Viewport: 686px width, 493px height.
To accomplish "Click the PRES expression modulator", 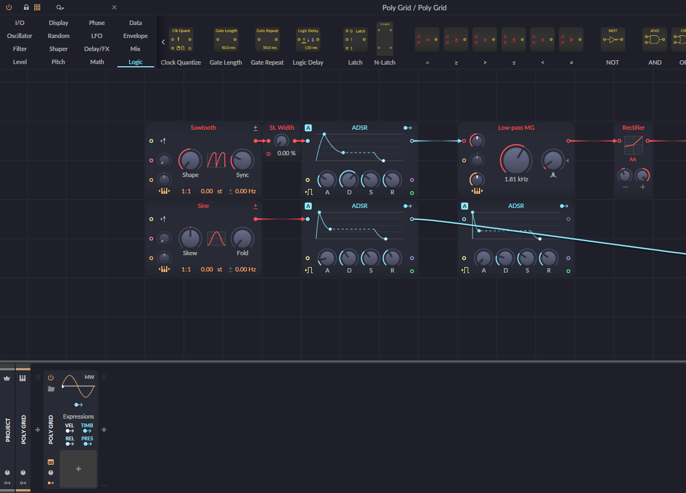I will pos(87,441).
